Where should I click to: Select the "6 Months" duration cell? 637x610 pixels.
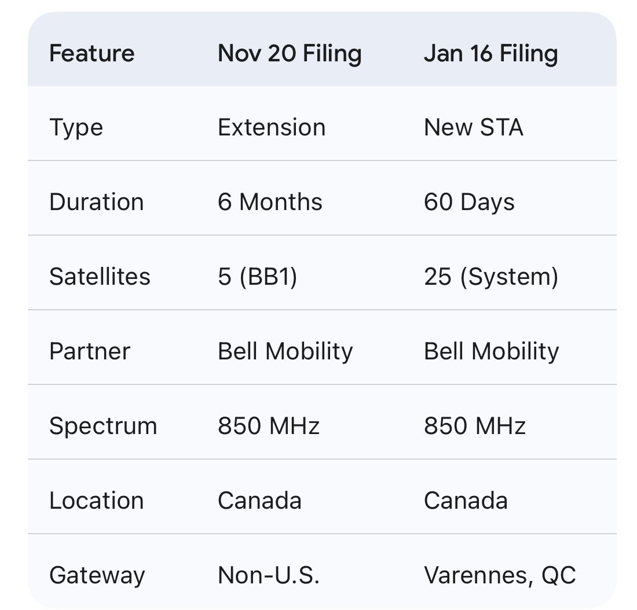(x=270, y=202)
